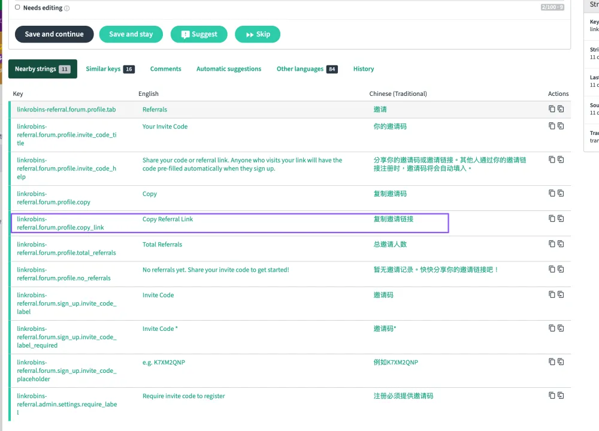The width and height of the screenshot is (599, 431).
Task: Copy icon in the No referrals yet row
Action: 552,269
